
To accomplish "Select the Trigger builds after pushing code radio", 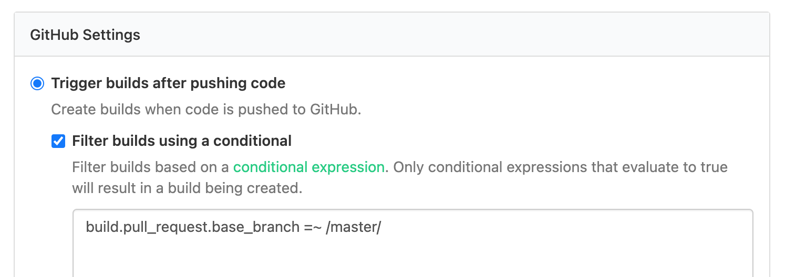I will [x=37, y=83].
